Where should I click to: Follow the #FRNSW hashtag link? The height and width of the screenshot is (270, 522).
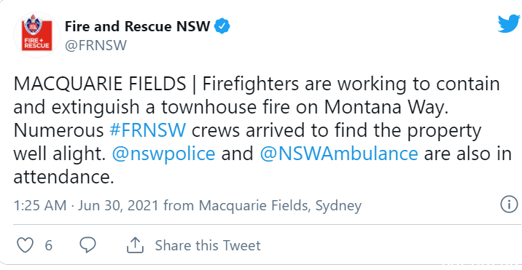(x=148, y=131)
